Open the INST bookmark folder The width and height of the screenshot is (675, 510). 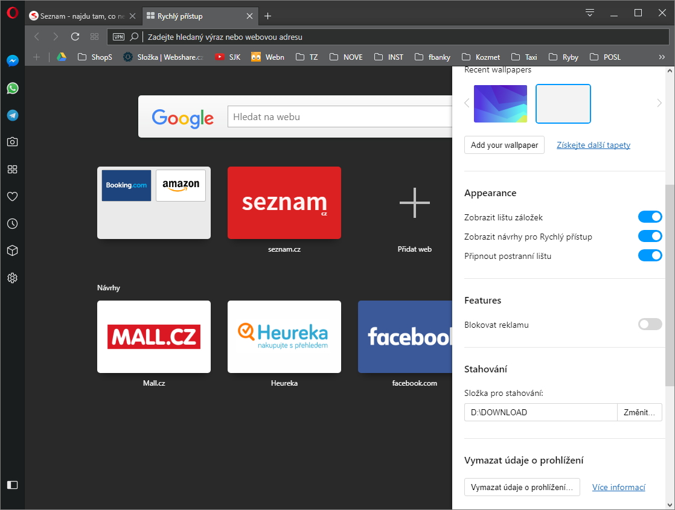point(388,57)
